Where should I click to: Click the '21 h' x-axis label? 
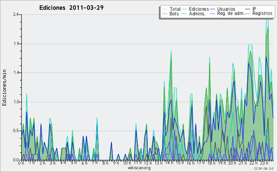[x=243, y=163]
